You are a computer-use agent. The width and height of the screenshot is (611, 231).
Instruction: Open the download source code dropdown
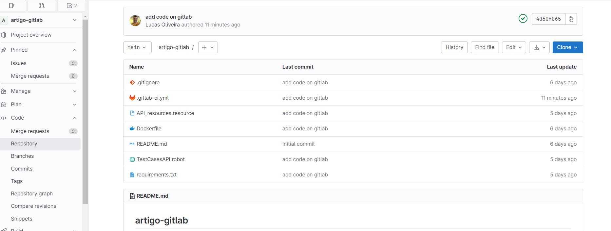click(x=539, y=47)
